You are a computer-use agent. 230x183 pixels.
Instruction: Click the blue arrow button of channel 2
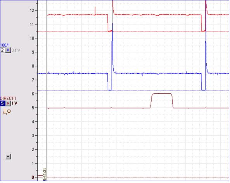pos(8,50)
